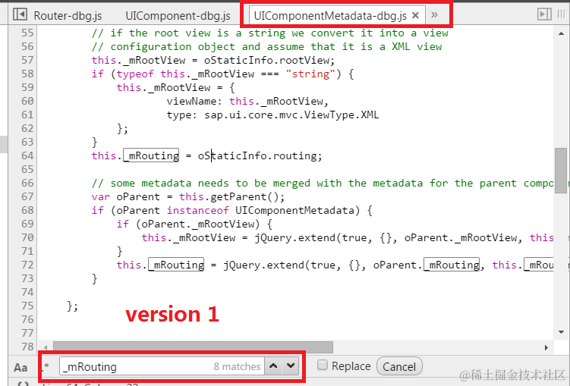Jump to the previous search match
The height and width of the screenshot is (386, 570).
point(273,366)
